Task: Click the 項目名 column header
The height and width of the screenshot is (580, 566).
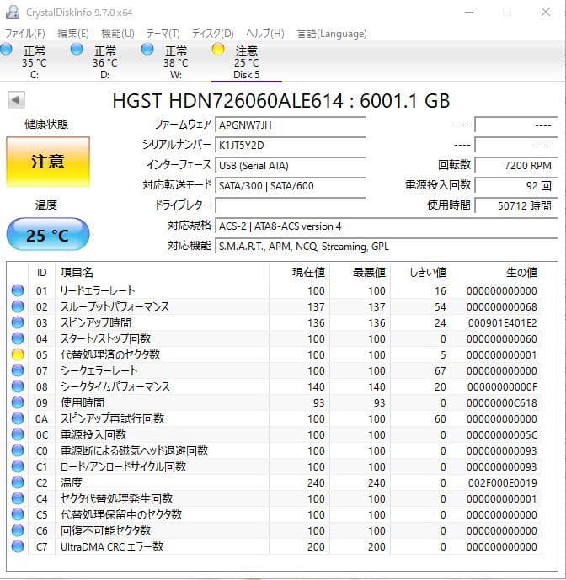Action: pos(77,273)
